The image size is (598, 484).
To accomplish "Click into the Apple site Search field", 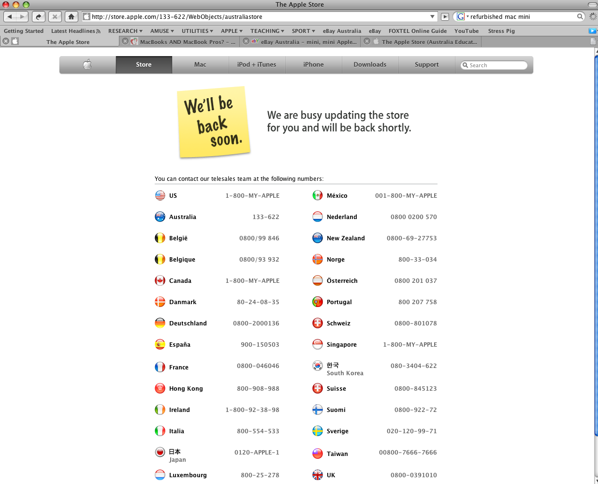I will [x=494, y=65].
